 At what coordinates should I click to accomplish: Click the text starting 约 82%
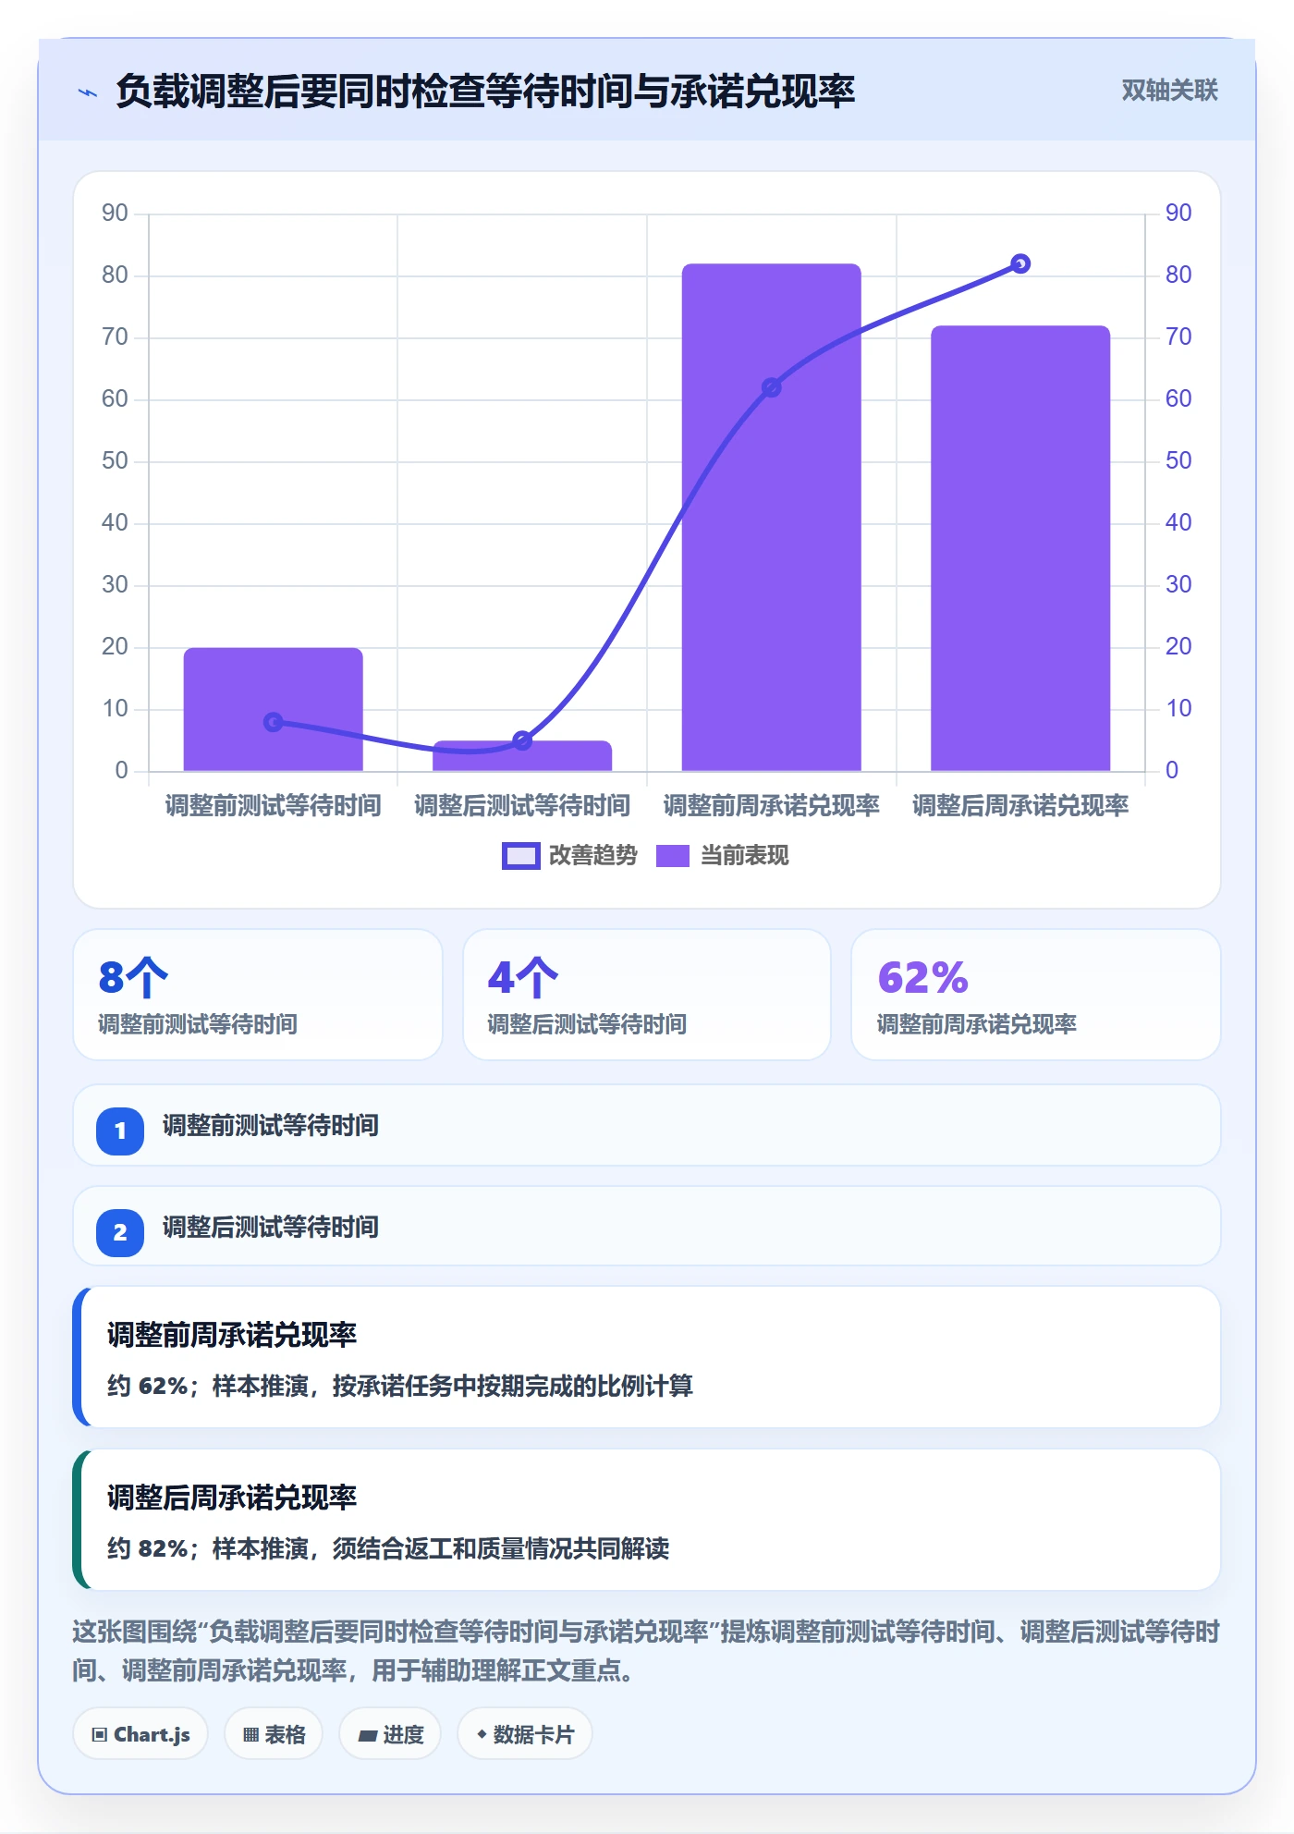(x=388, y=1548)
